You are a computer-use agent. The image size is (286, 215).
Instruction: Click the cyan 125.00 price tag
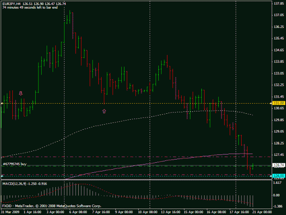[279, 176]
